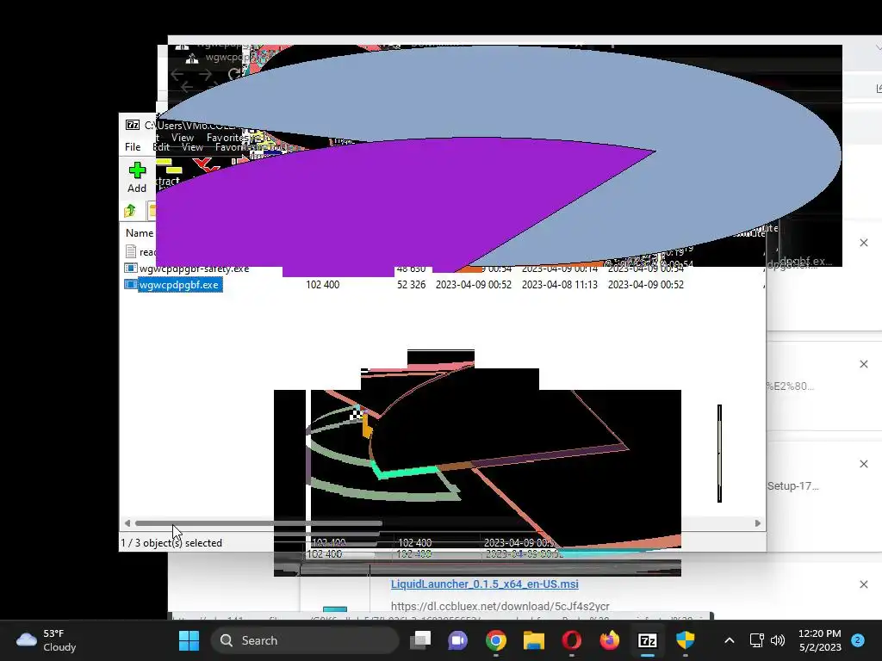Select the wgwcpdpgbf-safety.exe file row
Viewport: 882px width, 661px height.
tap(443, 269)
